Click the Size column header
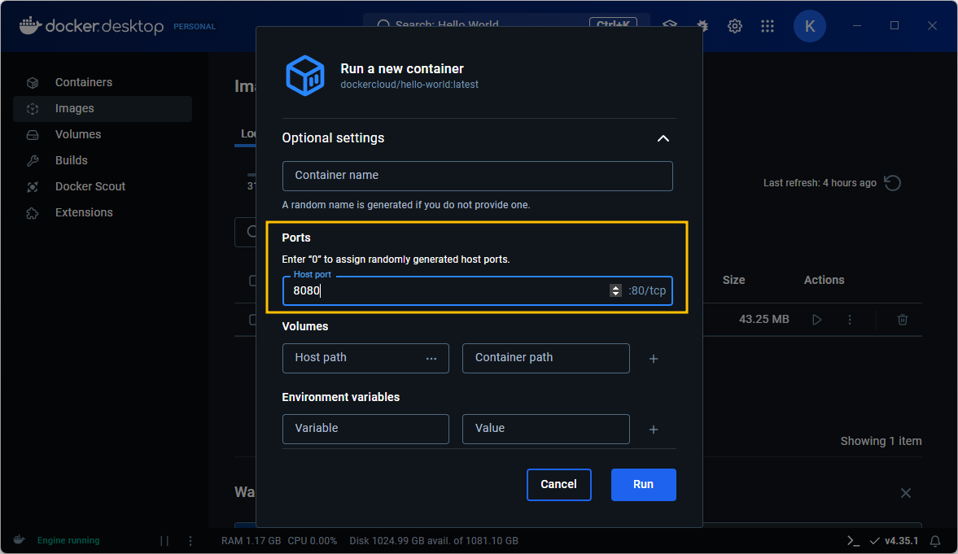The image size is (958, 554). [733, 281]
